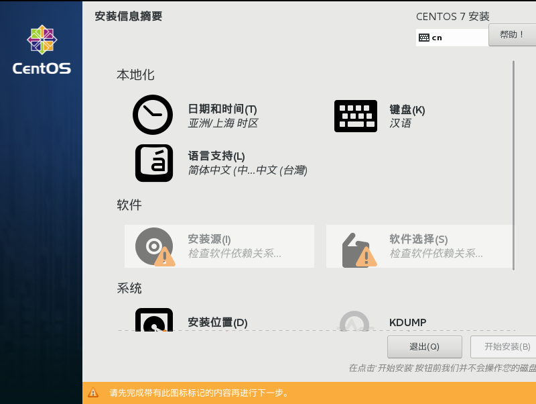Open the Date & Time clock icon
Screen dimensions: 536x404
click(x=153, y=115)
